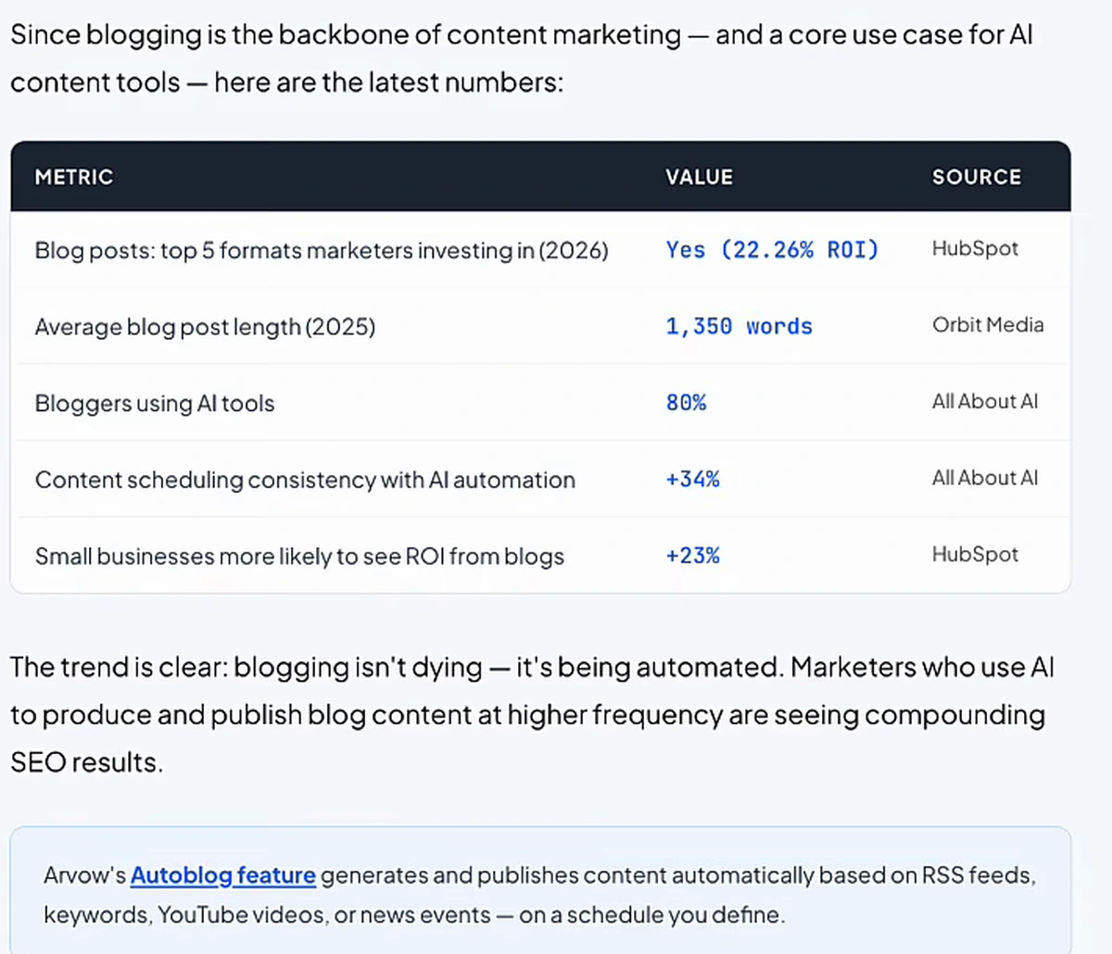The height and width of the screenshot is (954, 1112).
Task: Select the 'Since blogging is the backbone' intro paragraph
Action: (522, 58)
